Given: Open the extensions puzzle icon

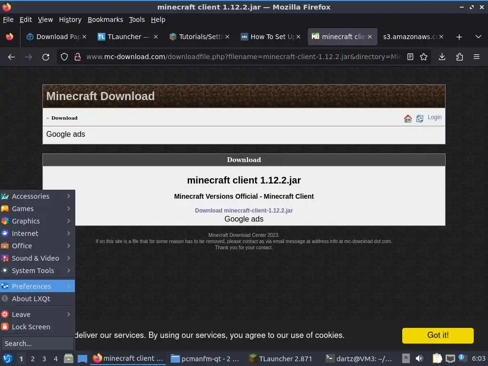Looking at the screenshot, I should [x=459, y=57].
